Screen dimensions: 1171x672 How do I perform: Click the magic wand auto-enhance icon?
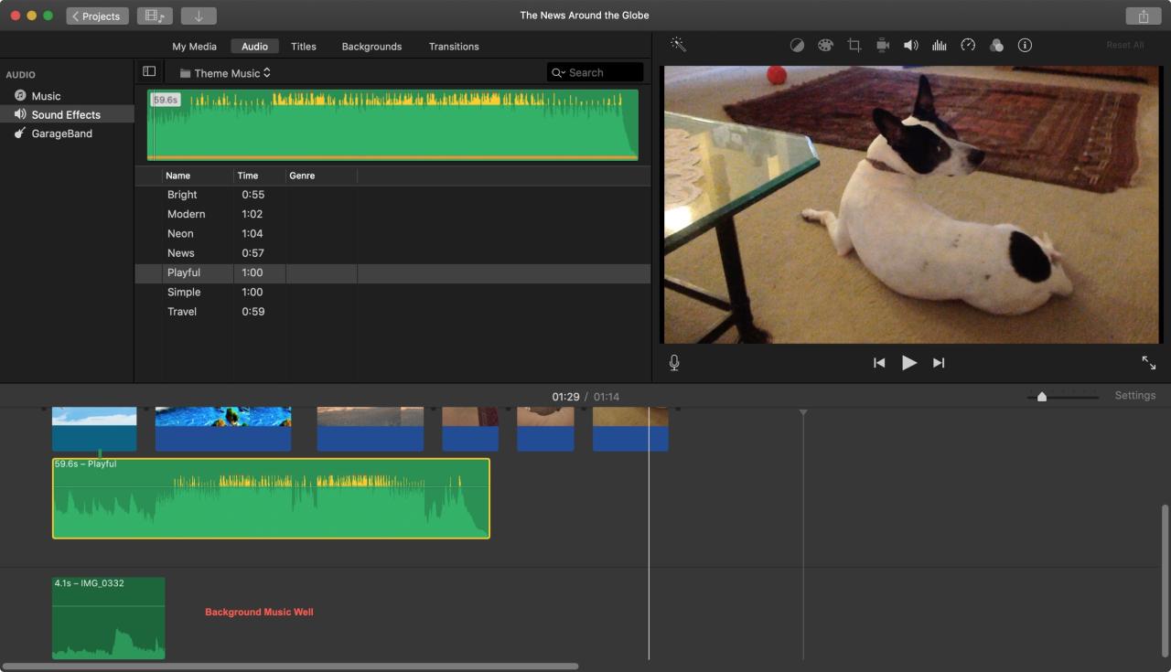(x=678, y=45)
